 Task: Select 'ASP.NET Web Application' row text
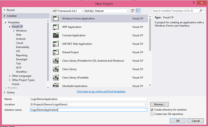pos(77,44)
